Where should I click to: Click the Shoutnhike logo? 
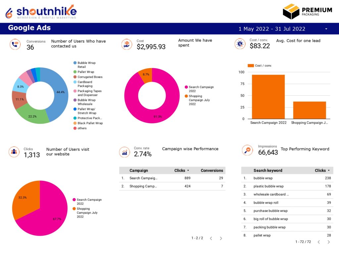(x=41, y=12)
